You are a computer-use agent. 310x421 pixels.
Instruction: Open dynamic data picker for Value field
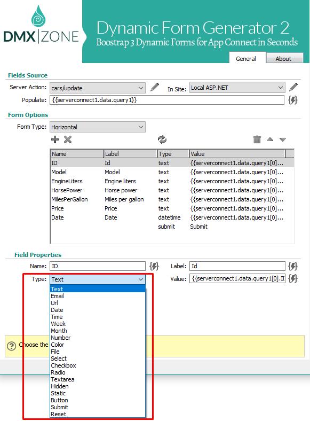293,278
